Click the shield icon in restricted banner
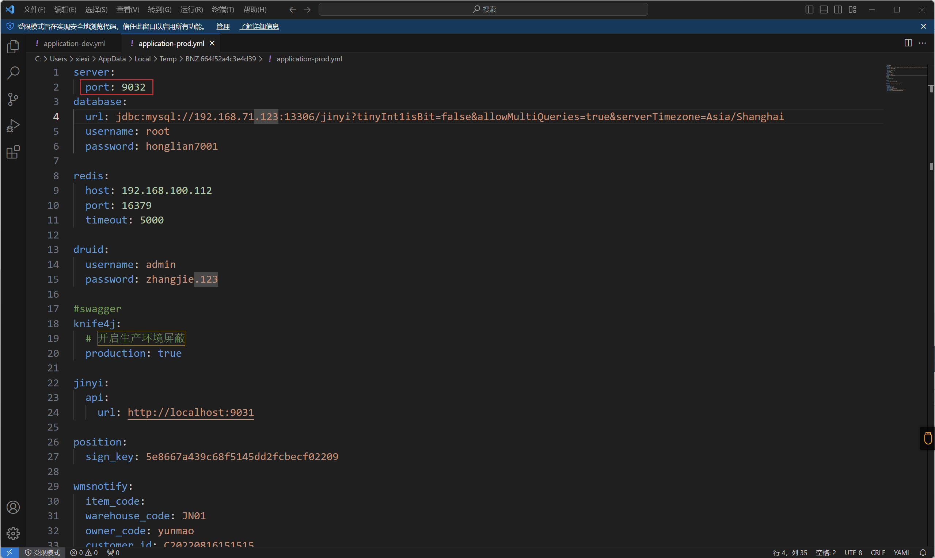 10,26
